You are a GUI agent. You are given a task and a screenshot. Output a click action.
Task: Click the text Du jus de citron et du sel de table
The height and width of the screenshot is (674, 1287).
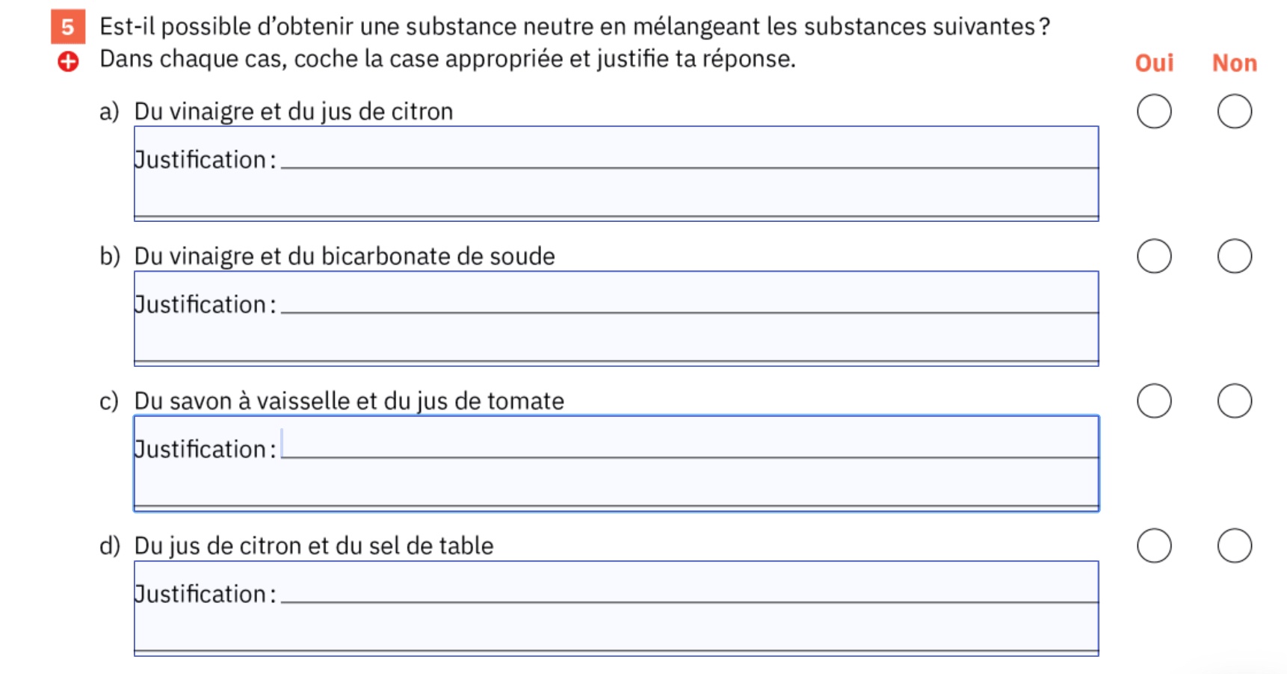coord(313,546)
